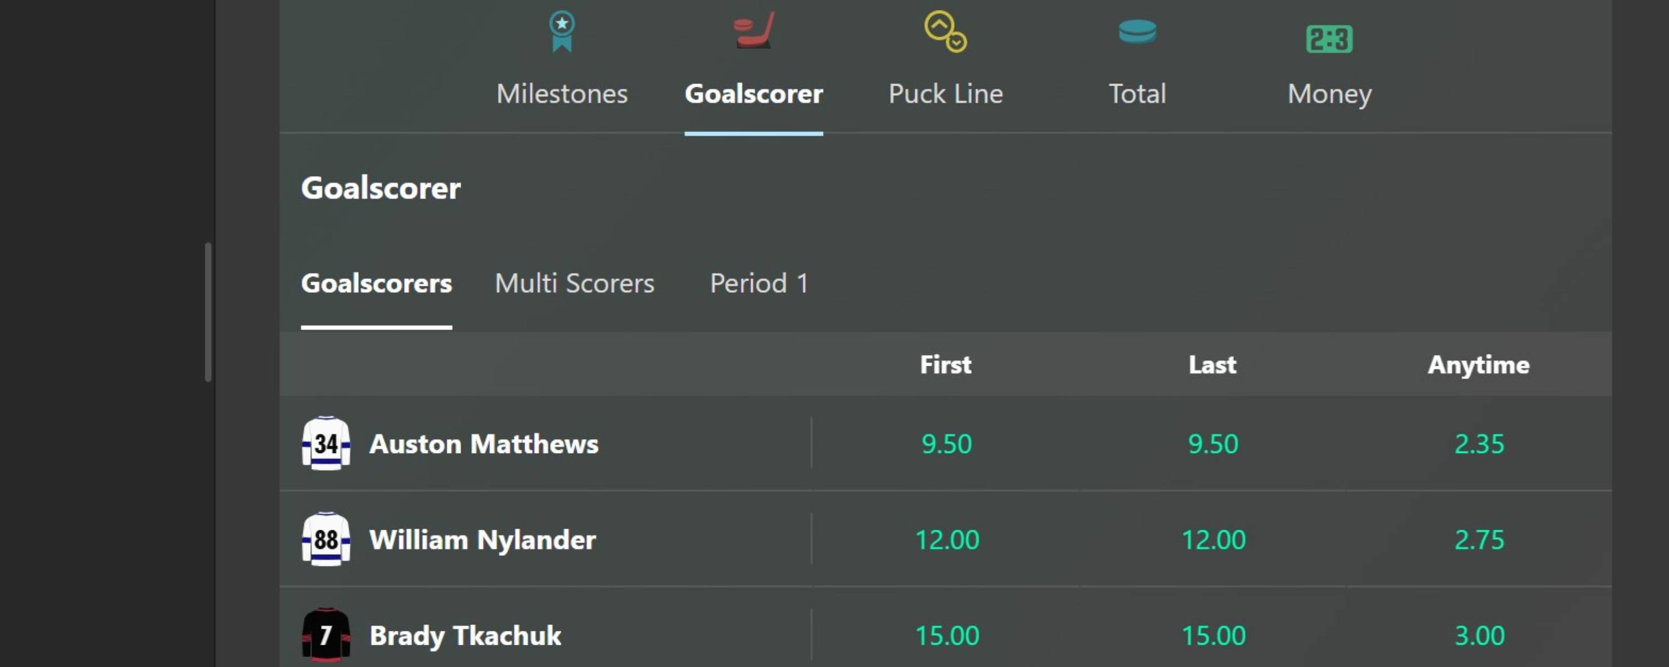Click Brady Tkachuk's number 7 jersey
This screenshot has width=1669, height=667.
326,635
